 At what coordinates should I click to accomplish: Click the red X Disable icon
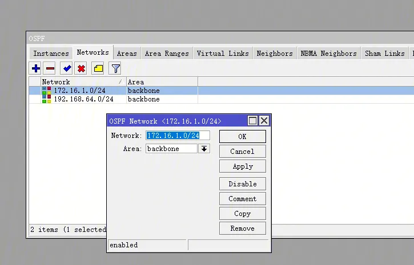81,68
